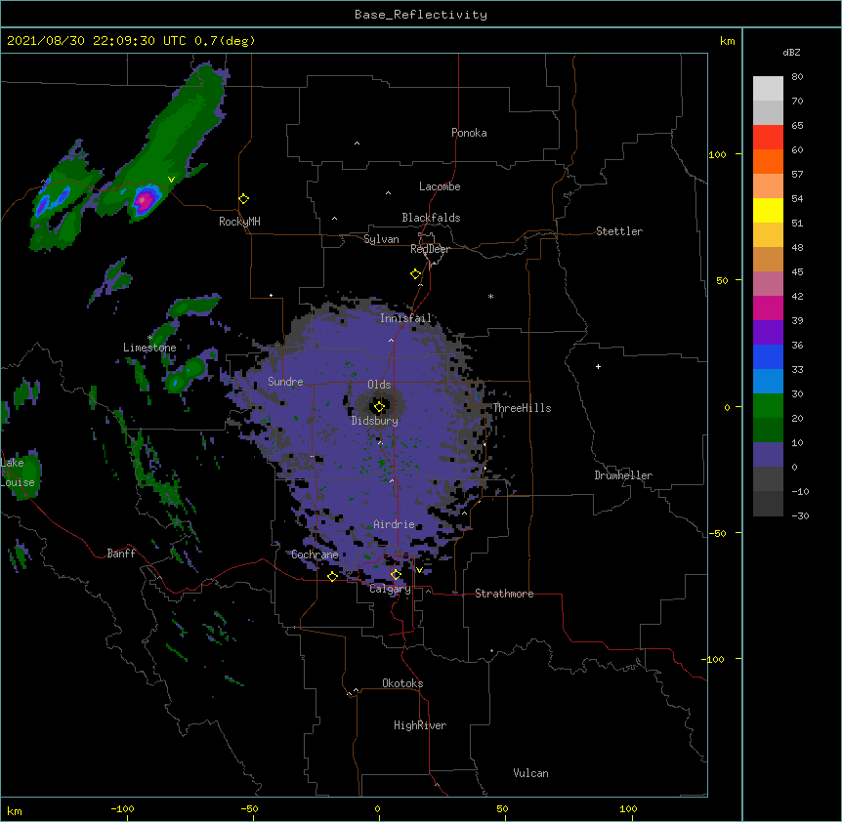Click the yellow 54 dBZ legend swatch
The width and height of the screenshot is (842, 822).
[768, 210]
